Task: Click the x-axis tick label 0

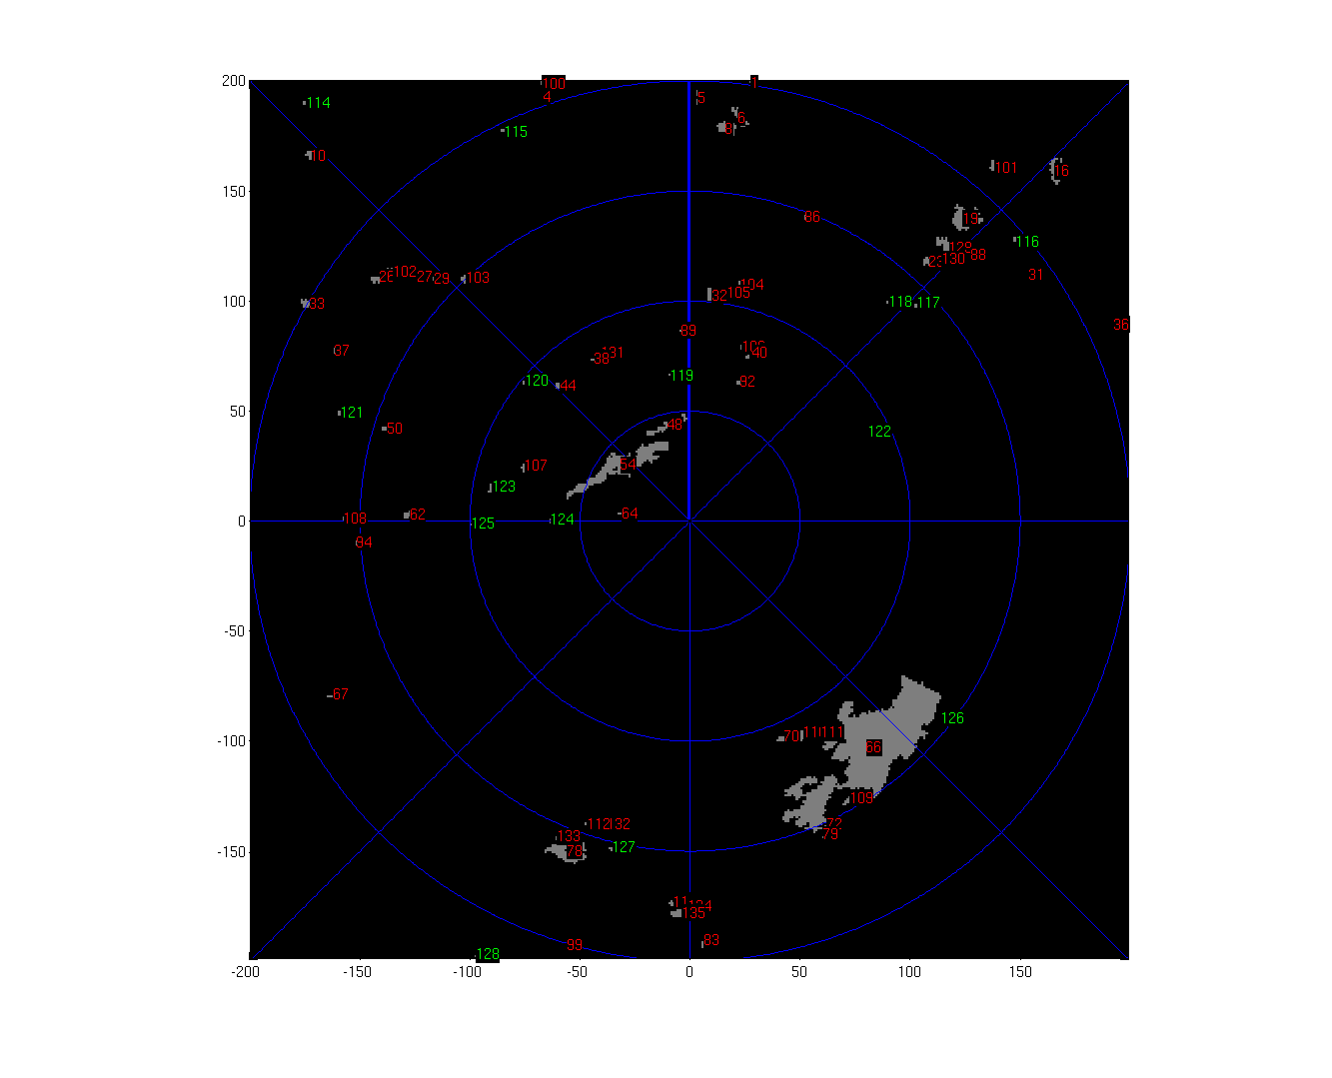Action: [x=689, y=972]
